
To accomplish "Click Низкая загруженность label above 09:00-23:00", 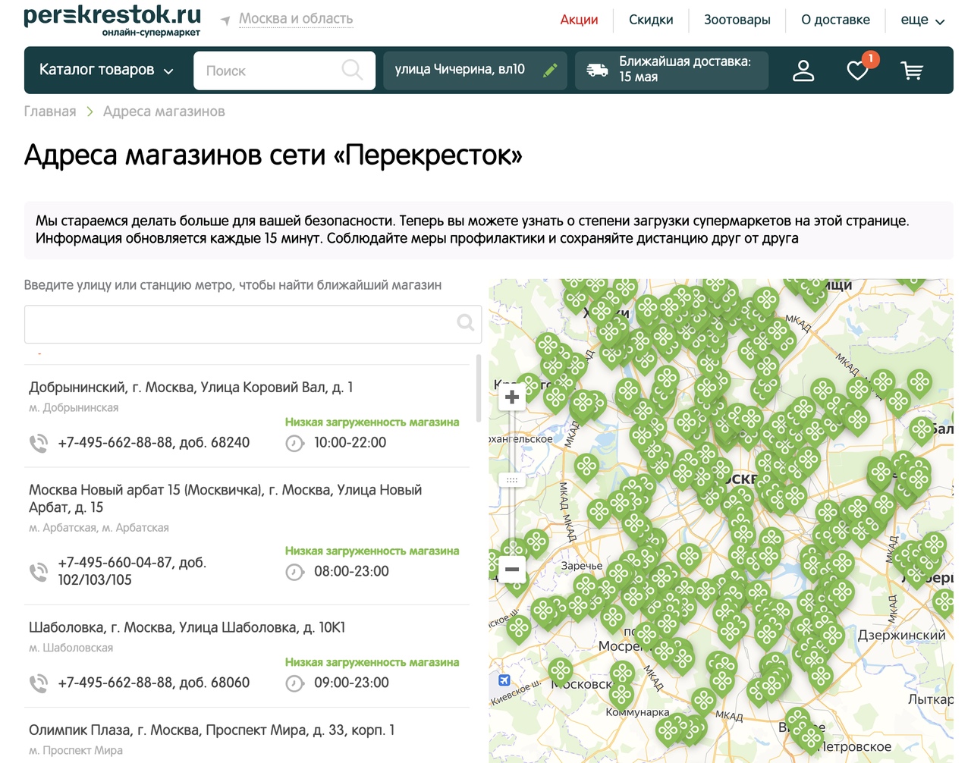I will click(372, 663).
